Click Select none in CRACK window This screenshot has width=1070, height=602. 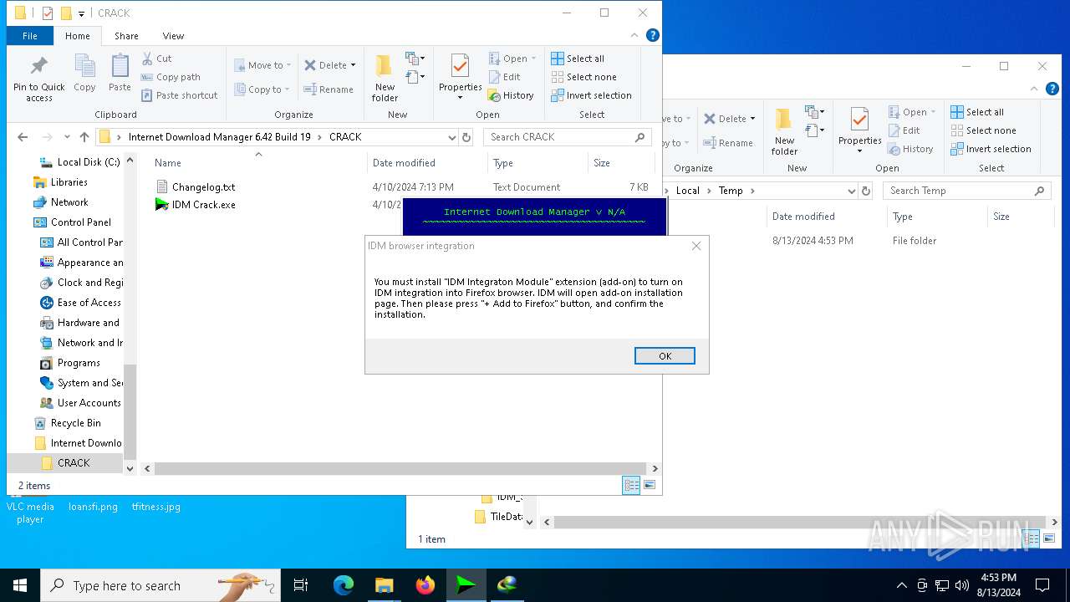click(583, 77)
